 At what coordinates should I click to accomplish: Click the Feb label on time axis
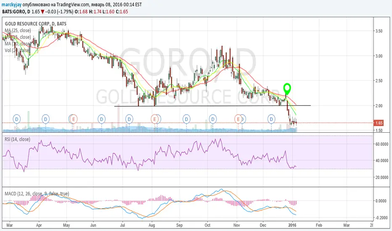[x=319, y=225]
